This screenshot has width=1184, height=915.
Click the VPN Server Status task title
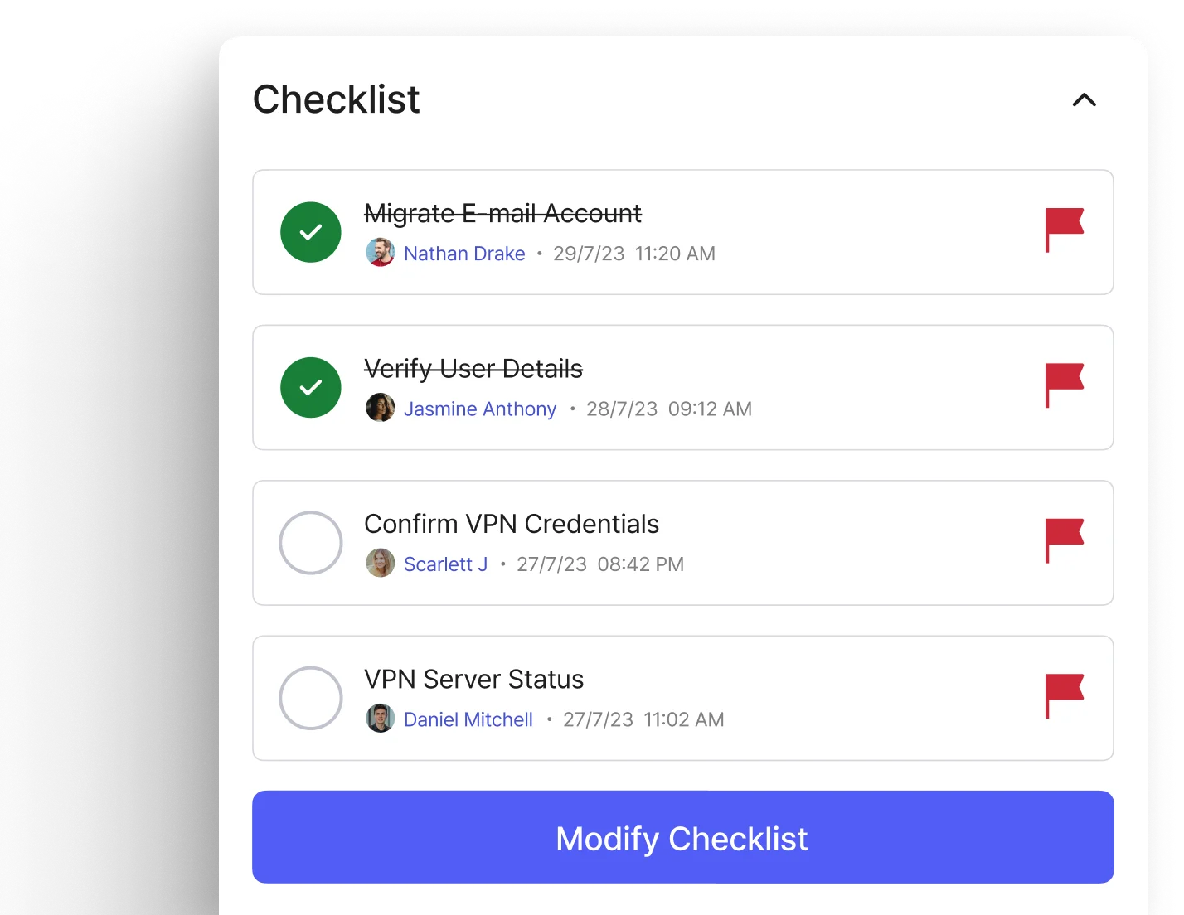(x=474, y=679)
